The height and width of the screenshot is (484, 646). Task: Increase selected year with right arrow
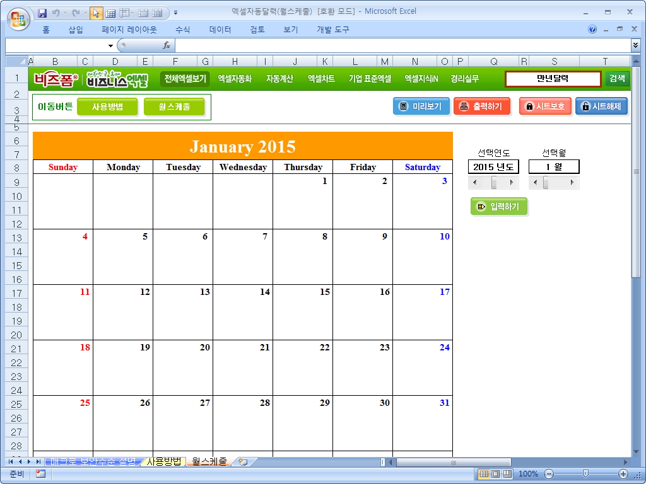512,182
